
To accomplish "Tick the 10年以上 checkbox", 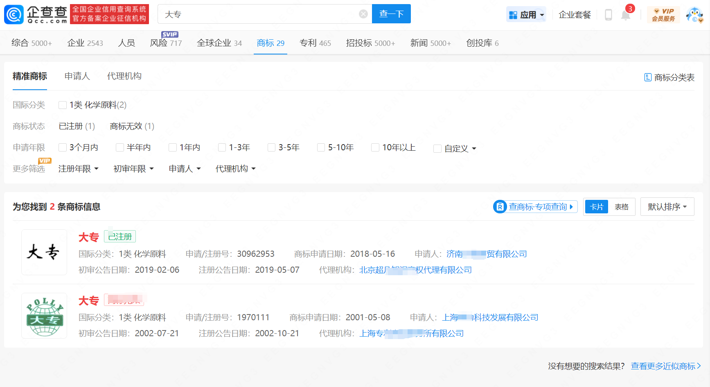I will pyautogui.click(x=375, y=147).
